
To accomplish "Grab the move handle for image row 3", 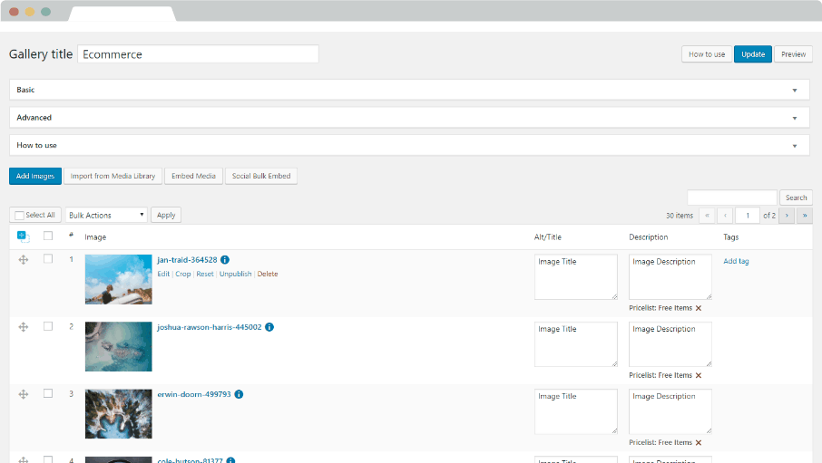I will [24, 394].
